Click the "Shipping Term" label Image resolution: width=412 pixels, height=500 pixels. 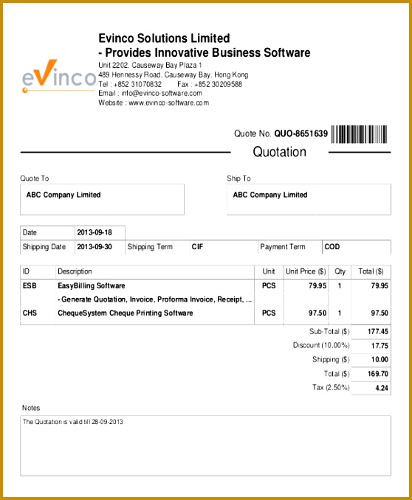pyautogui.click(x=150, y=247)
